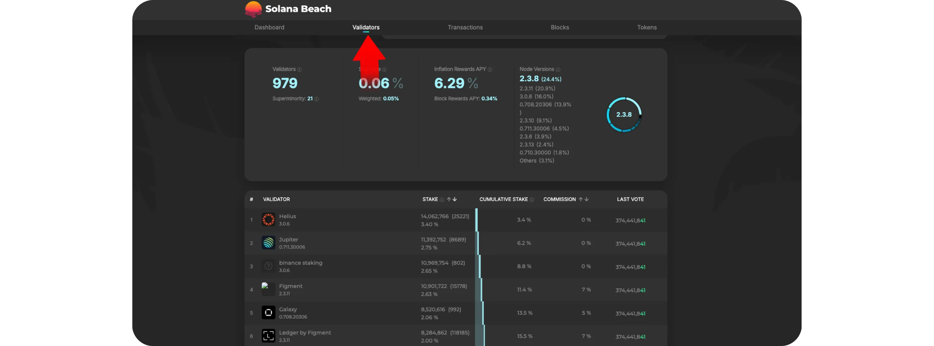Click info icon beside Node Versions
The width and height of the screenshot is (934, 346).
pyautogui.click(x=558, y=70)
